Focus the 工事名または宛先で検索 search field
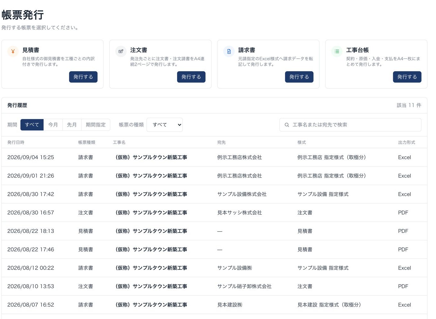This screenshot has width=436, height=319. [350, 125]
